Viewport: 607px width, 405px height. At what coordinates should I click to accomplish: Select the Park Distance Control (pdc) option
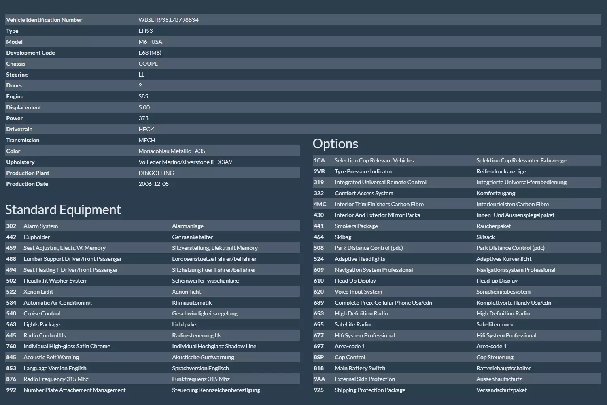pos(368,248)
